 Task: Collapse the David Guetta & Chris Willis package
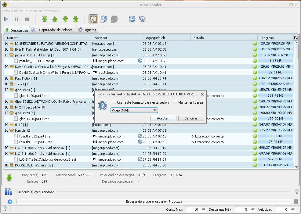6,67
